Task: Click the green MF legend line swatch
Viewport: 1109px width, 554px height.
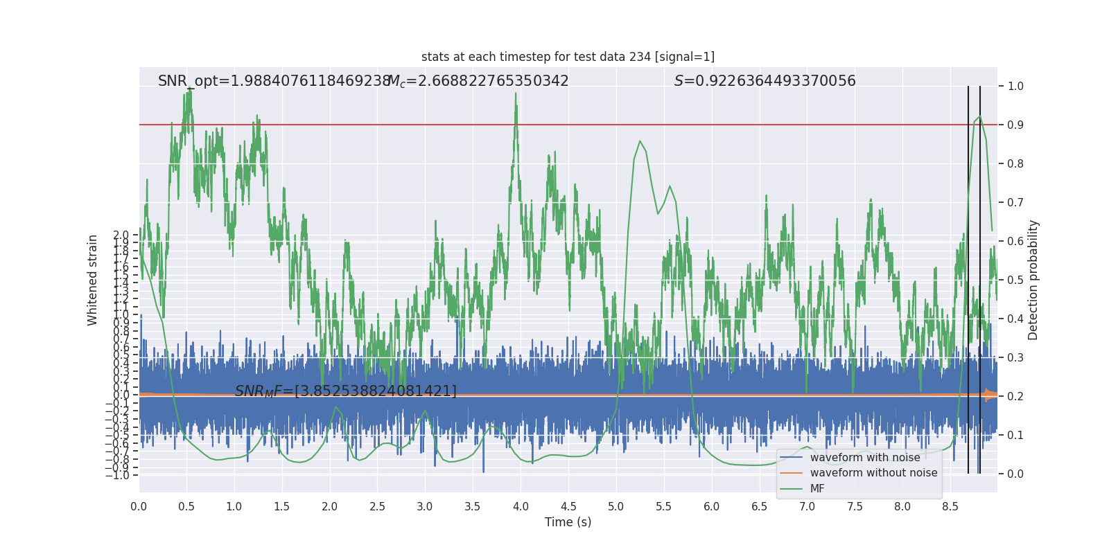Action: pyautogui.click(x=791, y=489)
